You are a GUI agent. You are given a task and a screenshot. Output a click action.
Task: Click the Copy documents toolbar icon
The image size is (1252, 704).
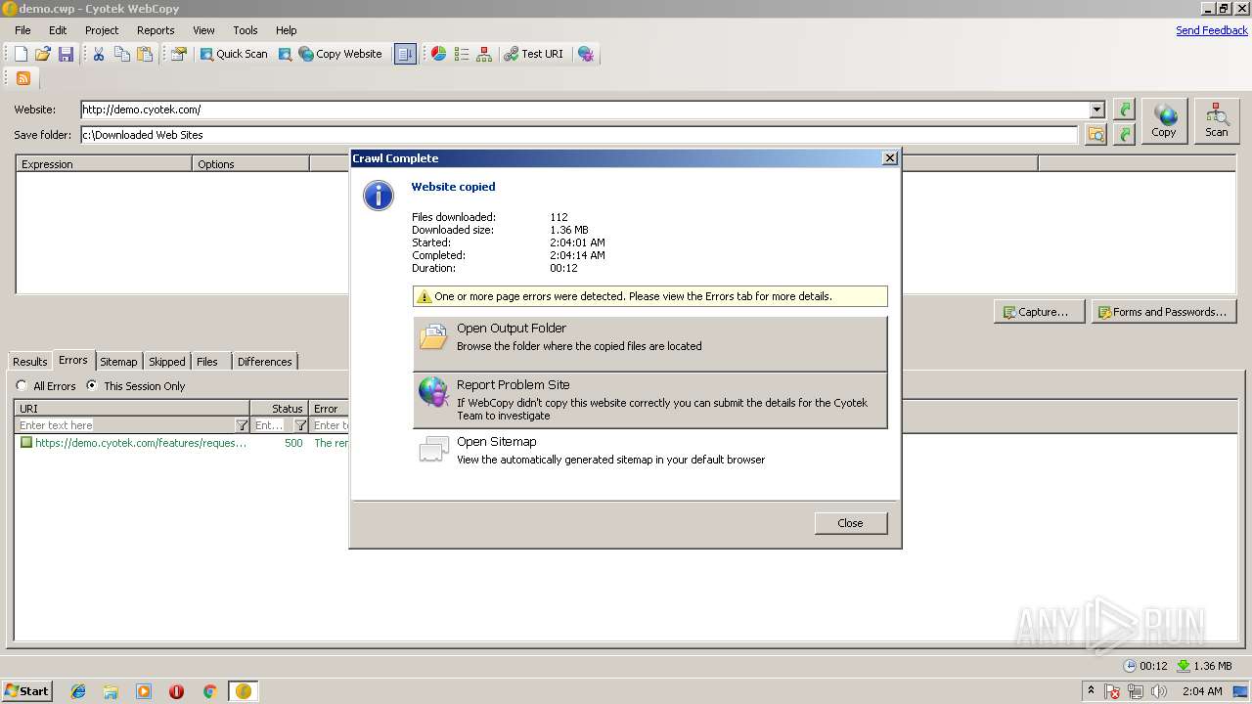pyautogui.click(x=122, y=54)
